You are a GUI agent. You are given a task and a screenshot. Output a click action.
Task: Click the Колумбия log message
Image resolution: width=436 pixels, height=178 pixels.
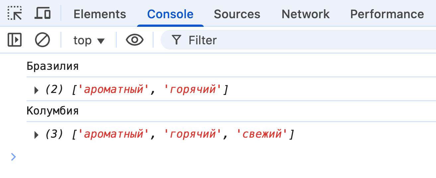(x=52, y=111)
